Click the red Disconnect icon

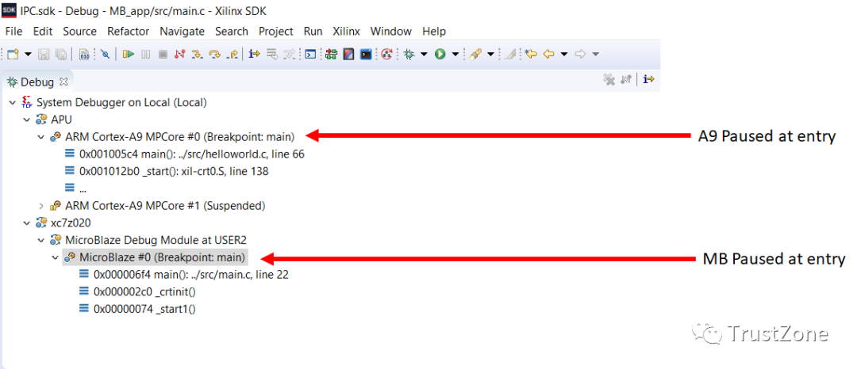click(180, 54)
